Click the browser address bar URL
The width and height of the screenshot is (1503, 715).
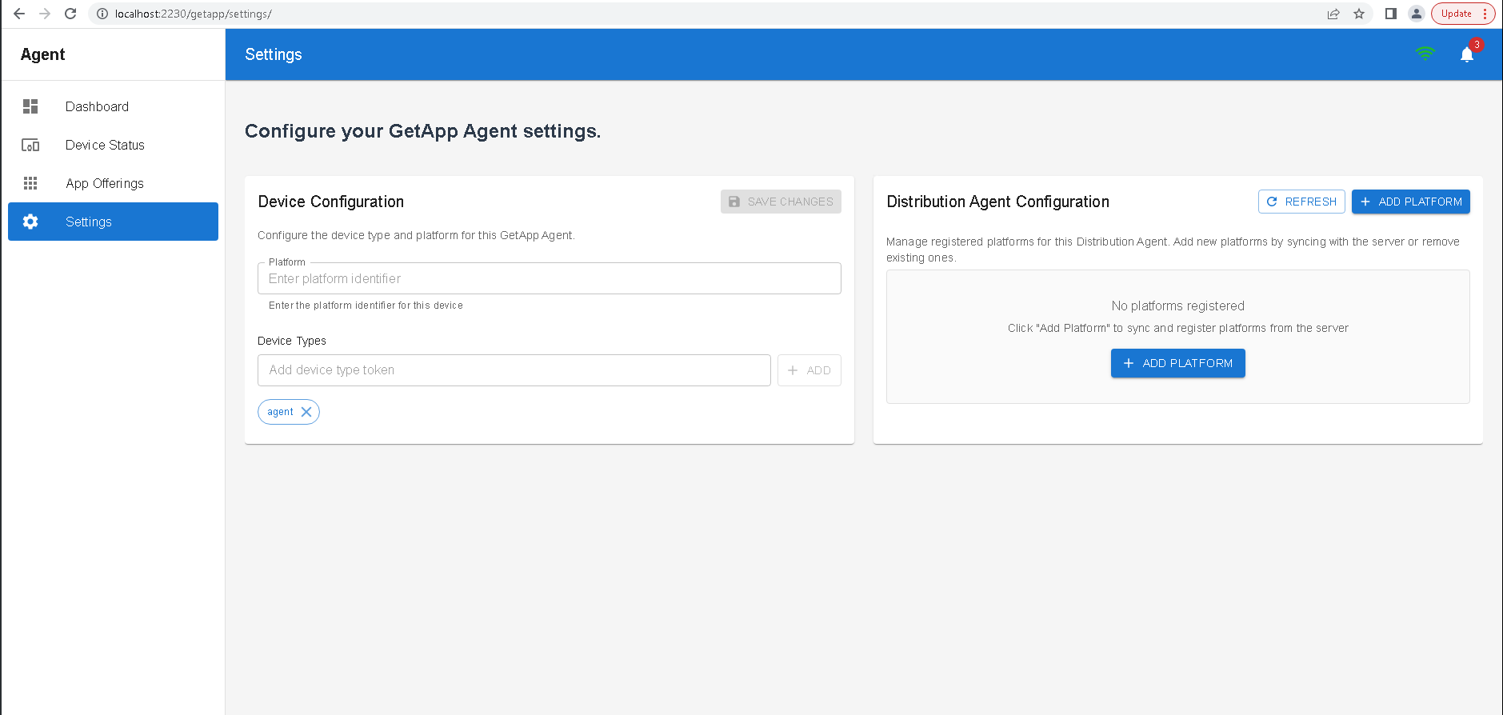click(193, 14)
